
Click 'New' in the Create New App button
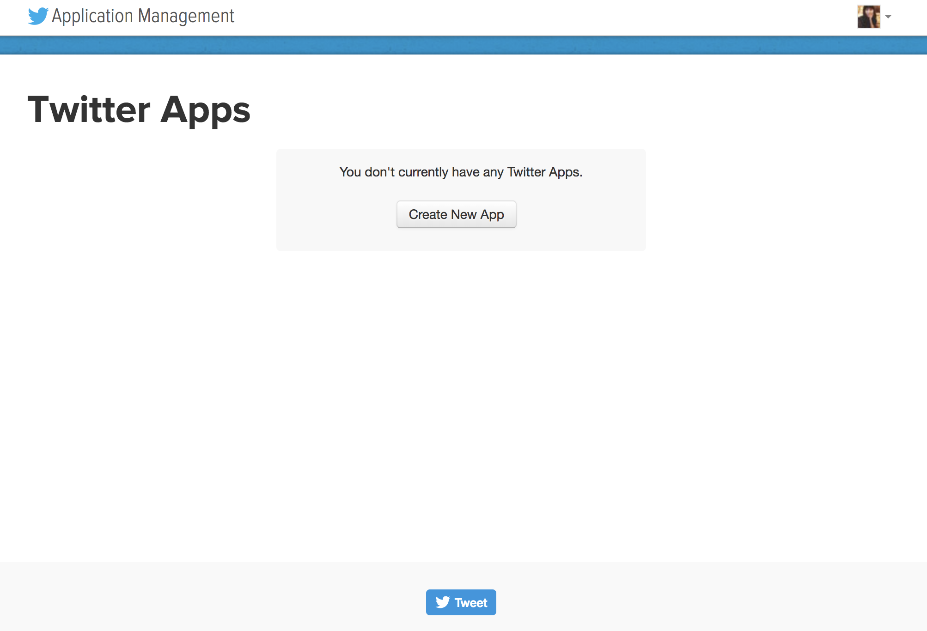pyautogui.click(x=463, y=214)
